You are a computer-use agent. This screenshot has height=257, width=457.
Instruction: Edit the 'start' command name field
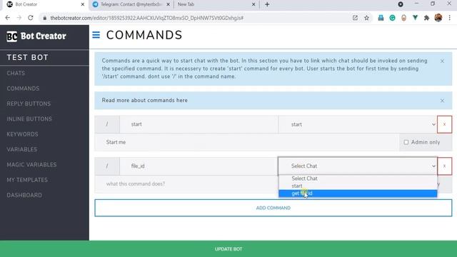199,124
